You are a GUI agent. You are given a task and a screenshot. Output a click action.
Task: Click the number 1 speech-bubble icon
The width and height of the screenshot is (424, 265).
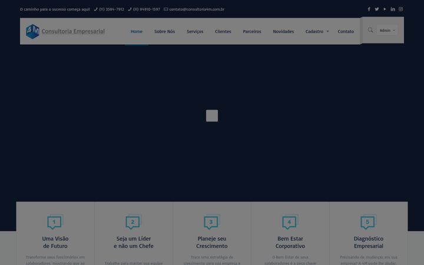click(55, 222)
